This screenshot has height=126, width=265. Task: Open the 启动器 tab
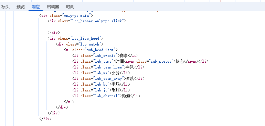tap(53, 7)
